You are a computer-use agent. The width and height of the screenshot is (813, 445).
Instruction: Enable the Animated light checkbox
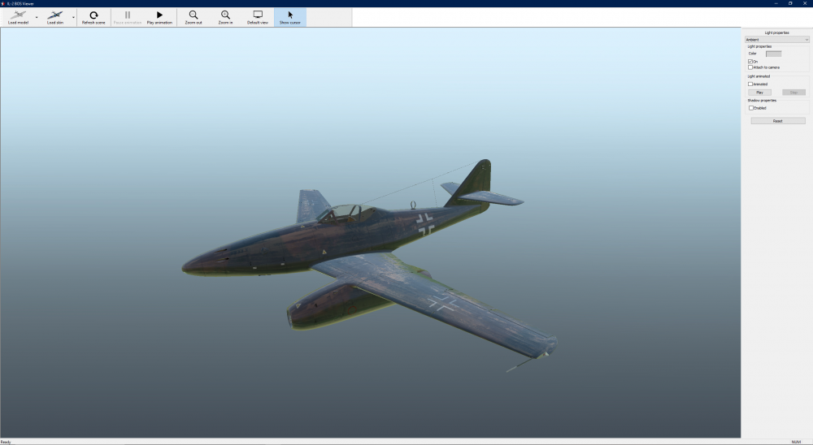750,84
